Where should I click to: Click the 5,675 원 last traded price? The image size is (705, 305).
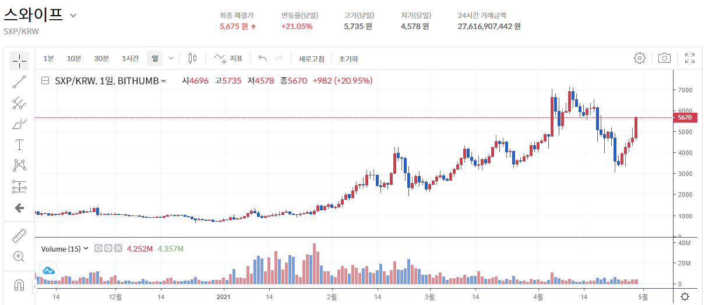coord(234,26)
